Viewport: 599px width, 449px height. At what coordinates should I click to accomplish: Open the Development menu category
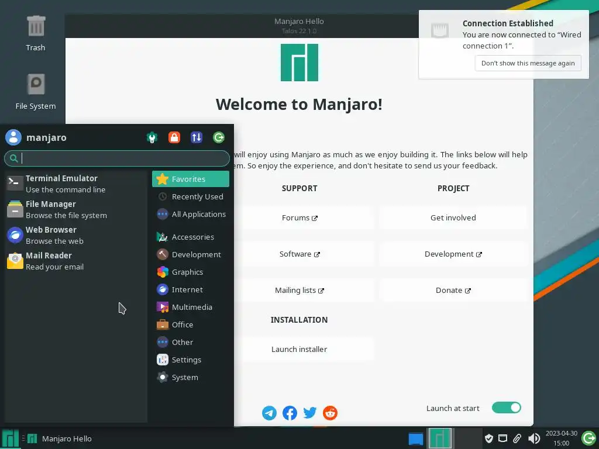(191, 255)
